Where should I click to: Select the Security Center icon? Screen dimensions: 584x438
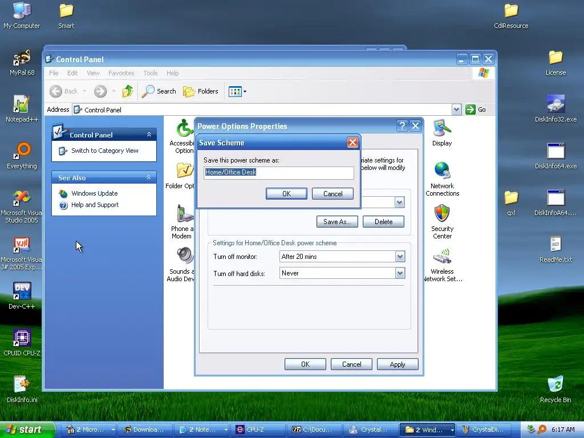442,222
